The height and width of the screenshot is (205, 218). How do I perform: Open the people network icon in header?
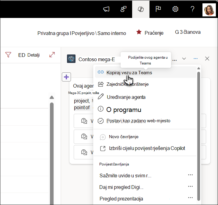click(x=123, y=9)
